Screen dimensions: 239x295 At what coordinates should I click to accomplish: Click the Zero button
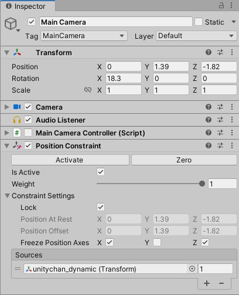tap(184, 160)
